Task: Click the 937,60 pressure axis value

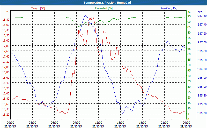Action: (x=202, y=16)
